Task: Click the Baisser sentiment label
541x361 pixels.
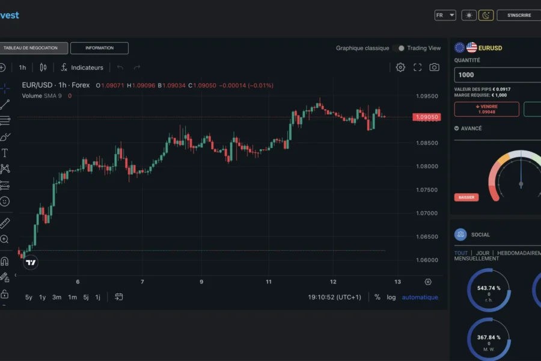Action: pyautogui.click(x=466, y=197)
